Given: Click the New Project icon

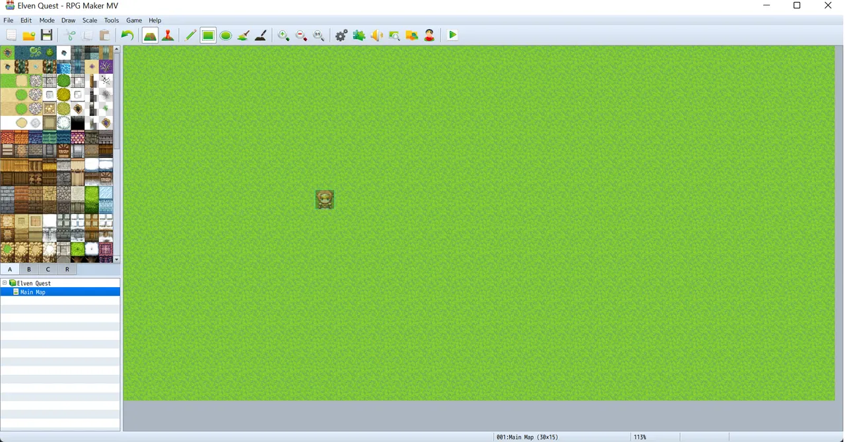Looking at the screenshot, I should pyautogui.click(x=11, y=36).
